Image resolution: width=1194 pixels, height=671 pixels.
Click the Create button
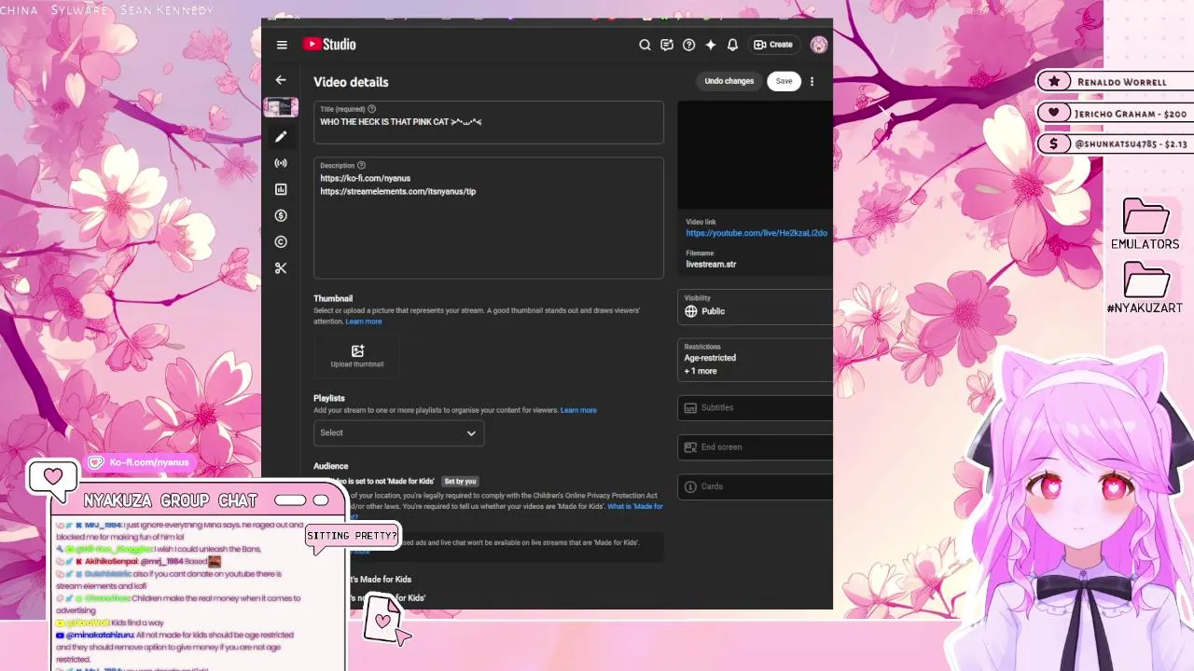(773, 45)
